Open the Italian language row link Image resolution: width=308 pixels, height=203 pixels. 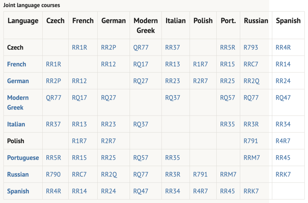pos(16,124)
